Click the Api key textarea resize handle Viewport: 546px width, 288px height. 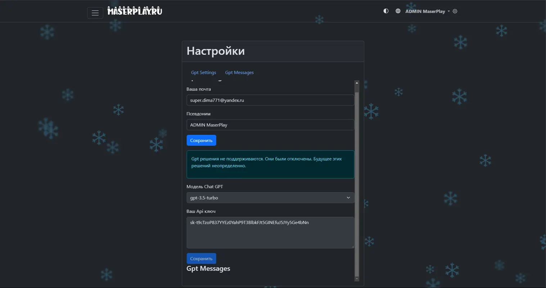point(352,246)
